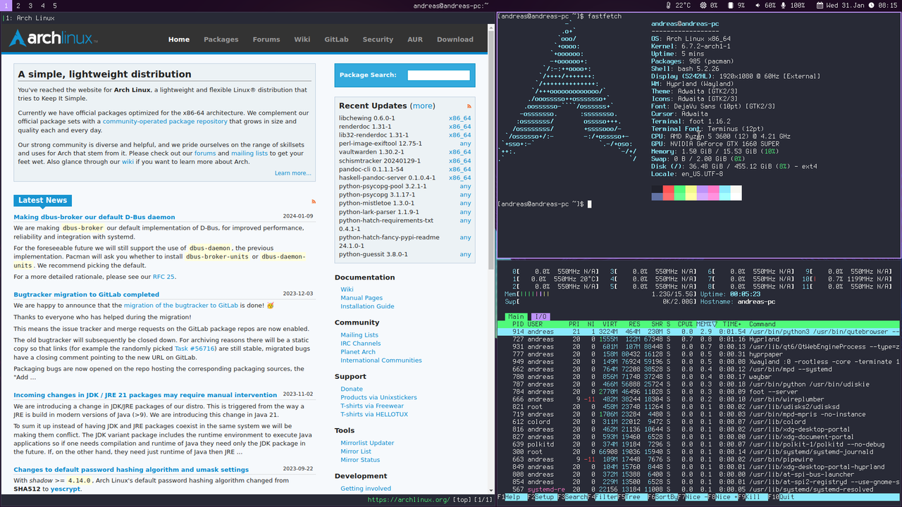The height and width of the screenshot is (507, 902).
Task: Switch to workspace 4 in waybar
Action: tap(42, 5)
